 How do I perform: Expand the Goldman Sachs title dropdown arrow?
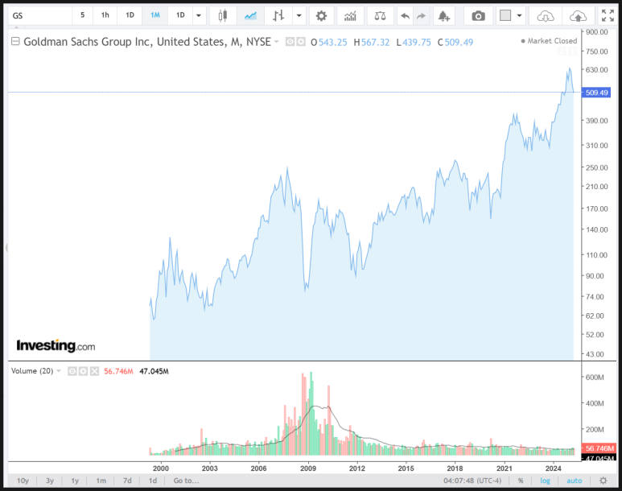click(x=277, y=42)
